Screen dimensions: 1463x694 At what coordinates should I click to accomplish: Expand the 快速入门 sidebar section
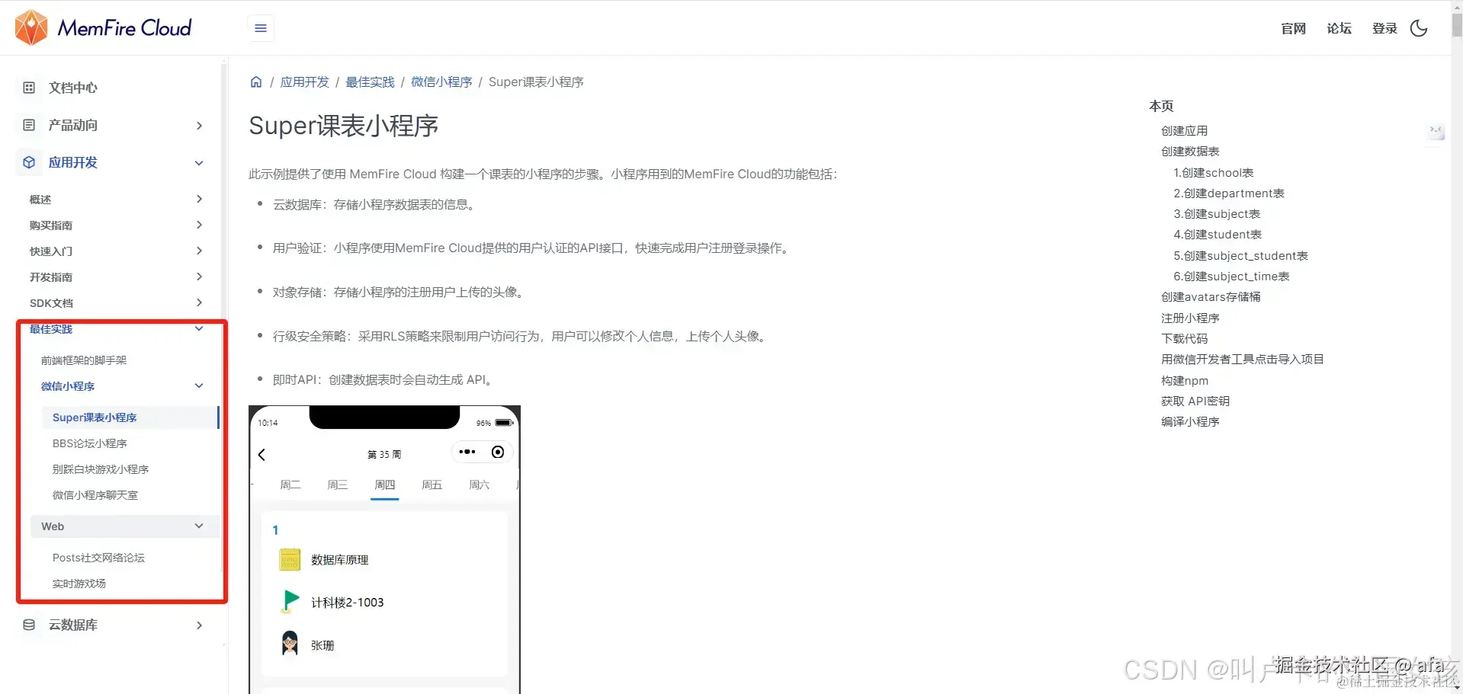(198, 251)
